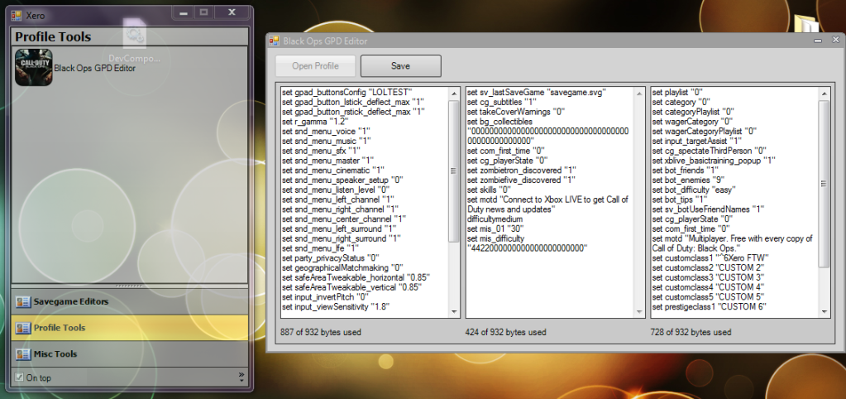Click the line set takeCoverWarnings "0"
This screenshot has width=846, height=399.
coord(514,111)
